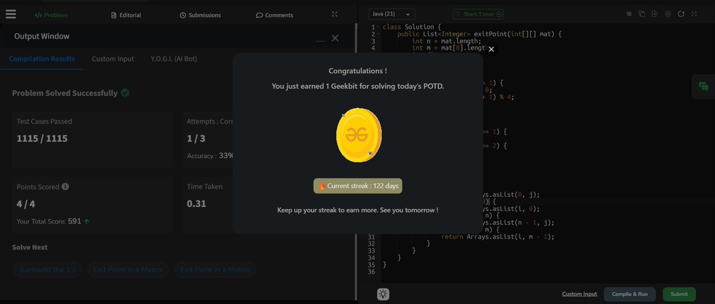Close the Output Window
This screenshot has width=715, height=304.
click(x=335, y=37)
